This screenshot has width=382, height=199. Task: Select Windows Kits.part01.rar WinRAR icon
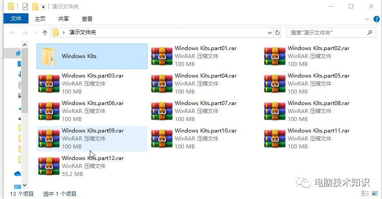coord(162,56)
